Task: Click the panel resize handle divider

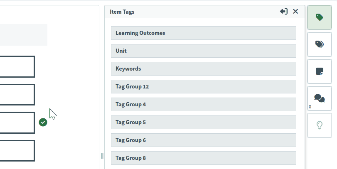Action: (x=102, y=156)
